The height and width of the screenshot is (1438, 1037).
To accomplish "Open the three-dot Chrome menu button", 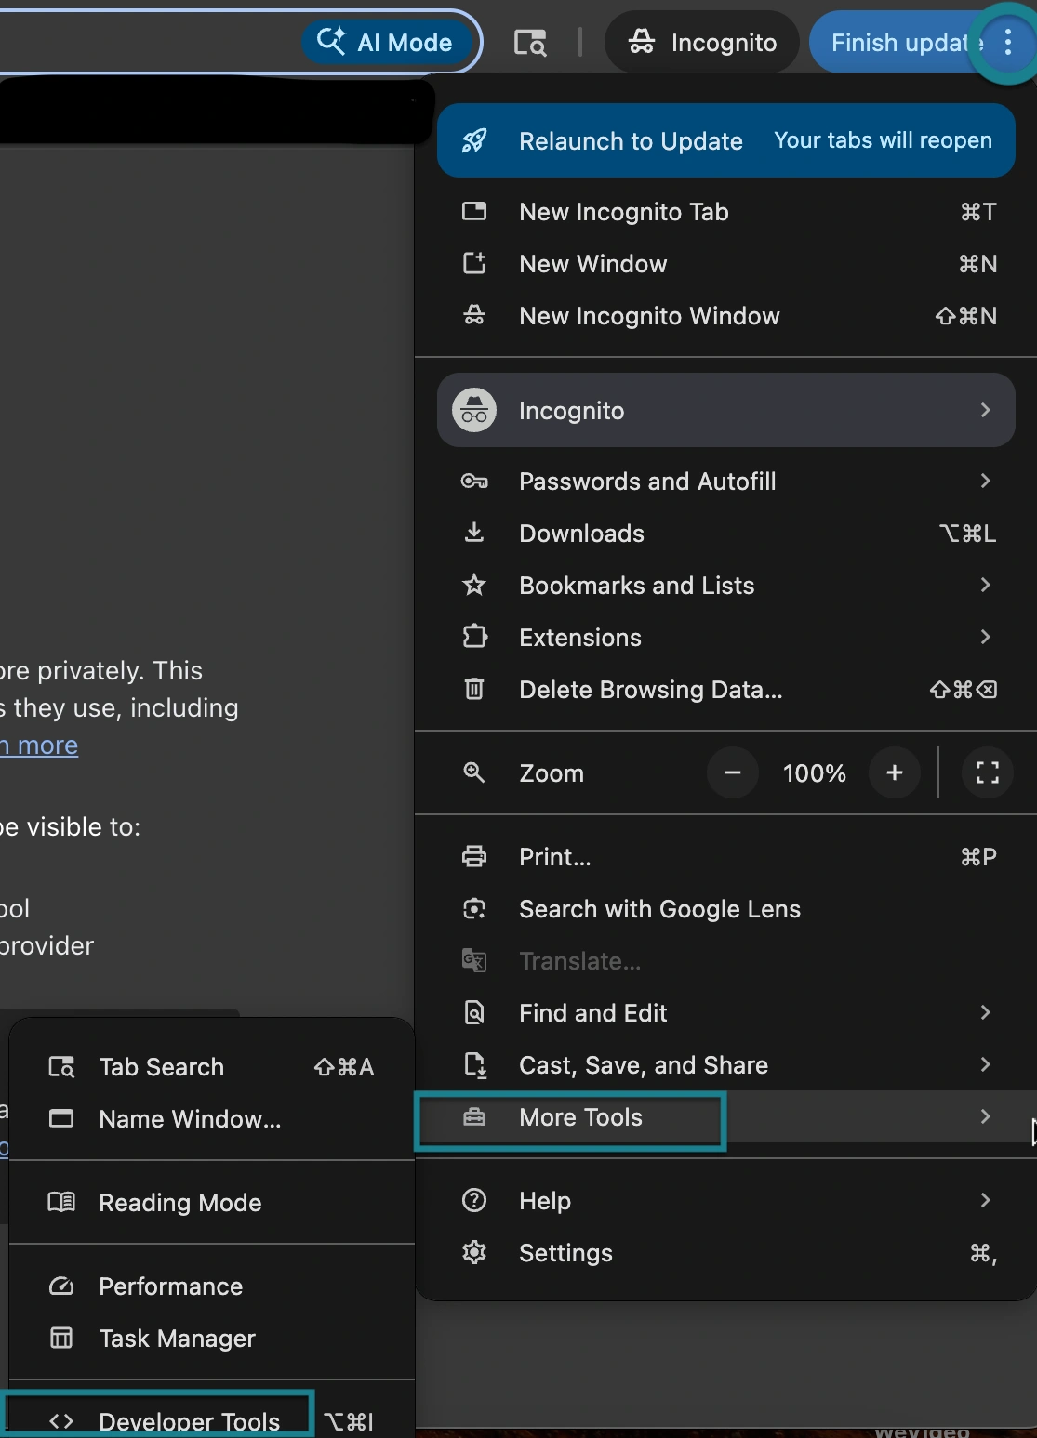I will tap(1008, 43).
